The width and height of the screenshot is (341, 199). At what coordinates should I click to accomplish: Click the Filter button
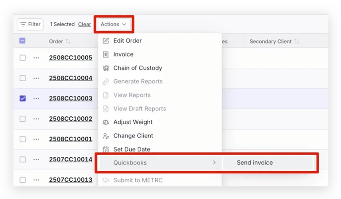click(30, 24)
